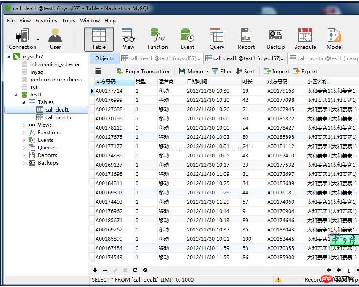Click the Filter button
This screenshot has height=287, width=359.
click(222, 72)
